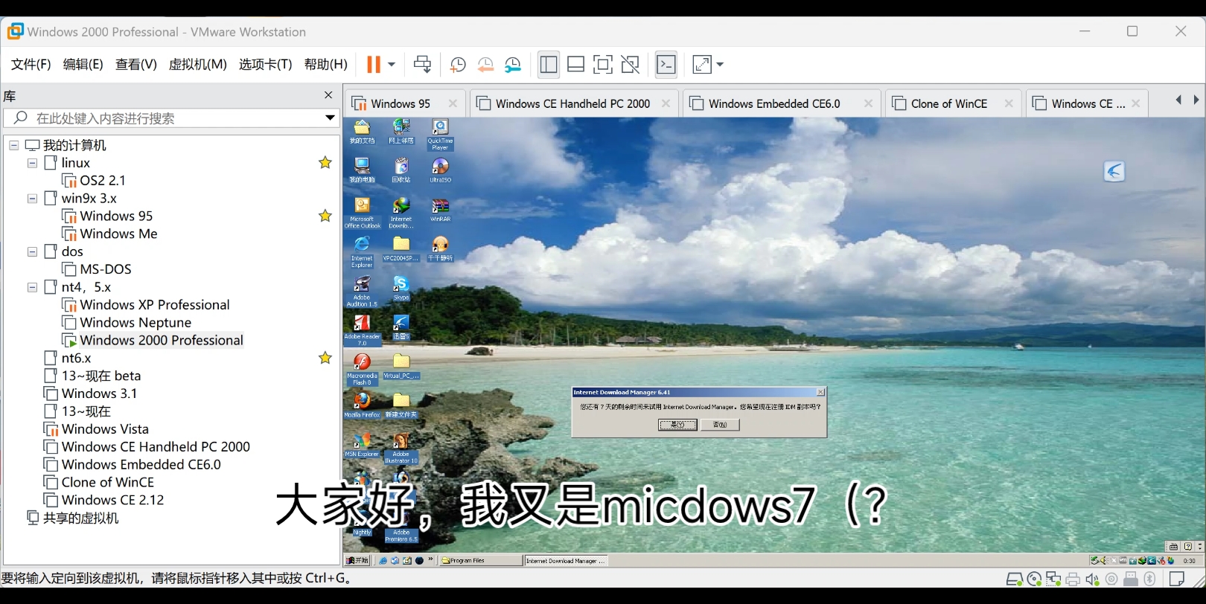Image resolution: width=1206 pixels, height=604 pixels.
Task: Select Windows XP Professional in library
Action: tap(155, 305)
